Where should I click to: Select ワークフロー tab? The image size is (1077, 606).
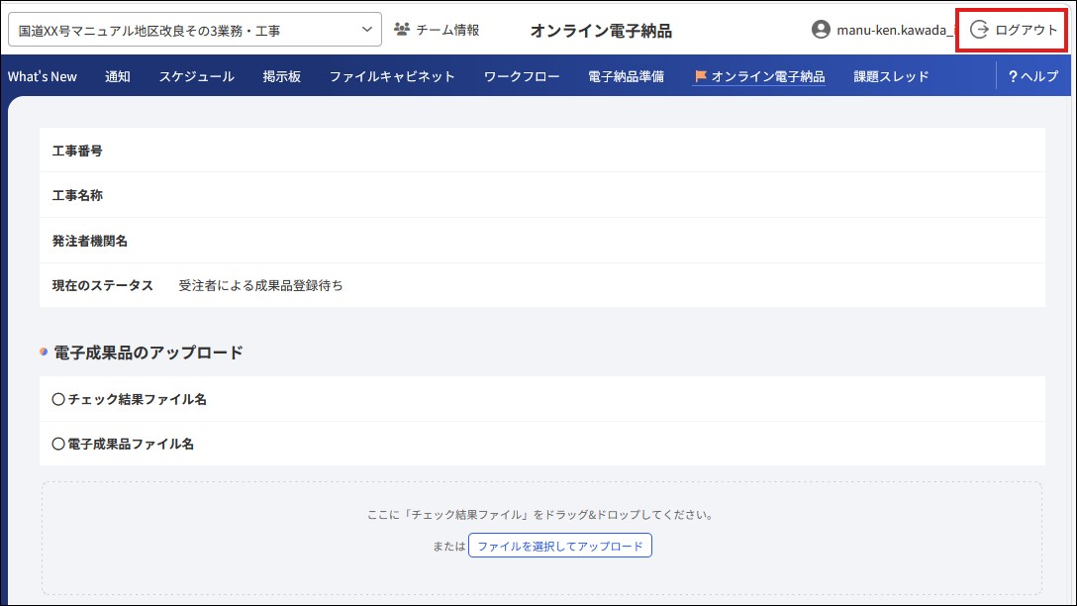coord(522,76)
